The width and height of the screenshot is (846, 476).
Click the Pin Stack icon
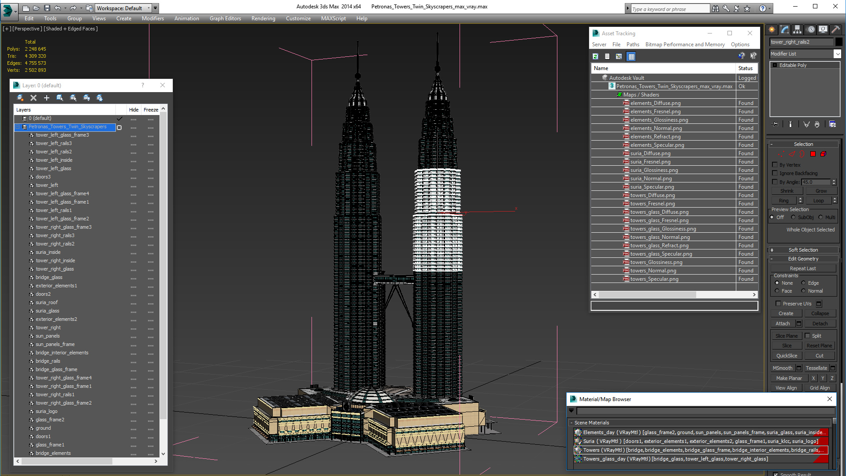pyautogui.click(x=775, y=124)
